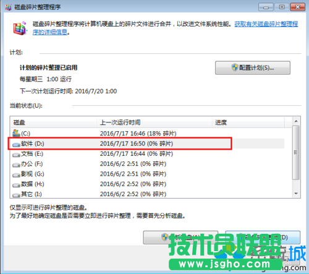Click the defragment disk (D) button

(x=263, y=238)
